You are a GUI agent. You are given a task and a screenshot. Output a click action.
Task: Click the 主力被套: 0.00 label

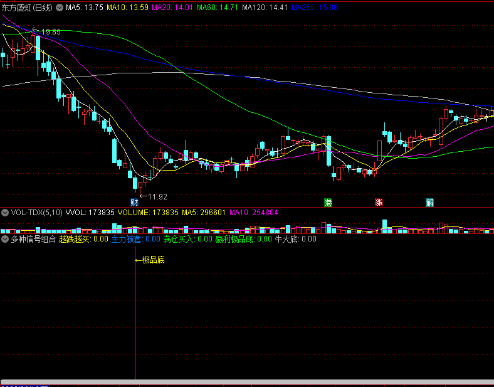tap(136, 239)
